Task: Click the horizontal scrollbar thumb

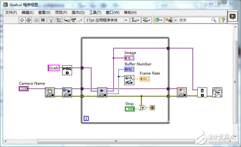Action: pos(116,141)
